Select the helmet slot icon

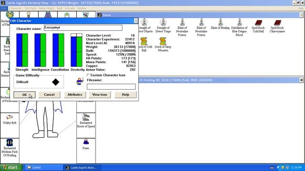[x=67, y=15]
